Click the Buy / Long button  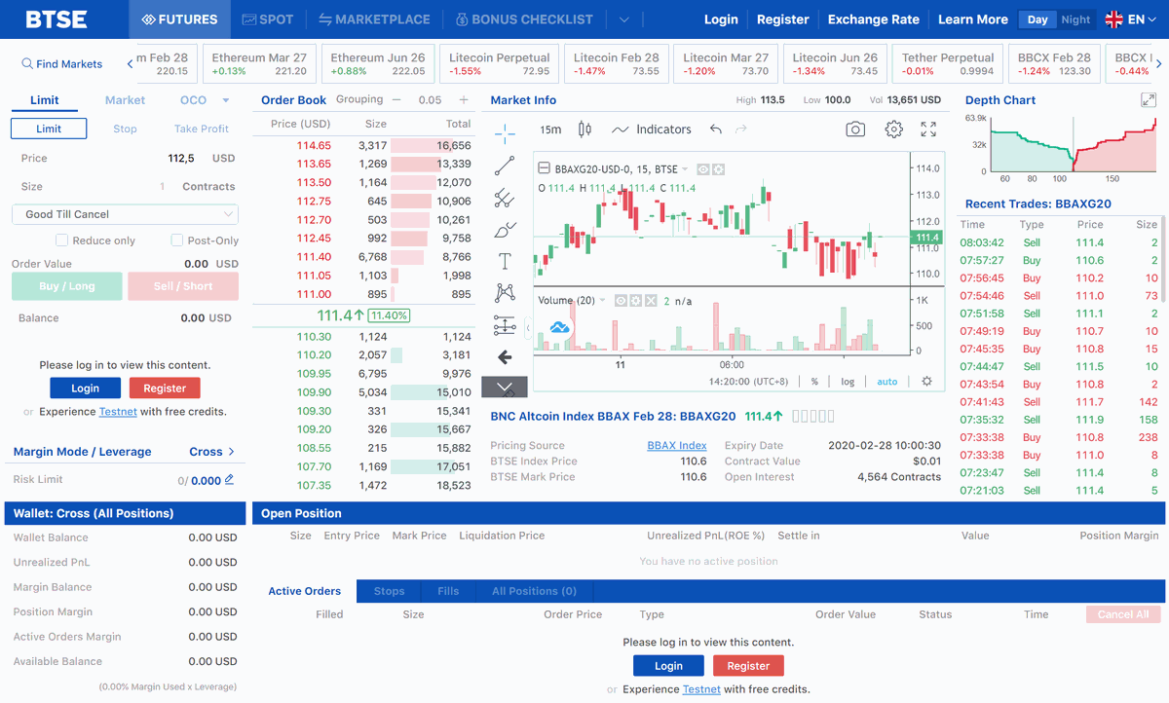tap(67, 286)
